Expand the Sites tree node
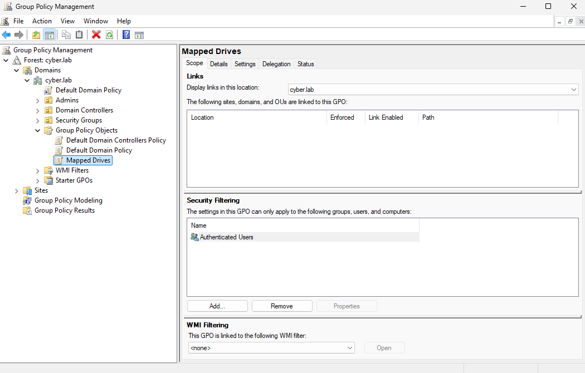Image resolution: width=585 pixels, height=373 pixels. pyautogui.click(x=17, y=190)
